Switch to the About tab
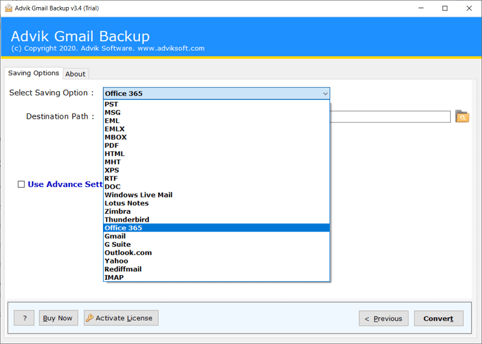482x344 pixels. tap(75, 74)
